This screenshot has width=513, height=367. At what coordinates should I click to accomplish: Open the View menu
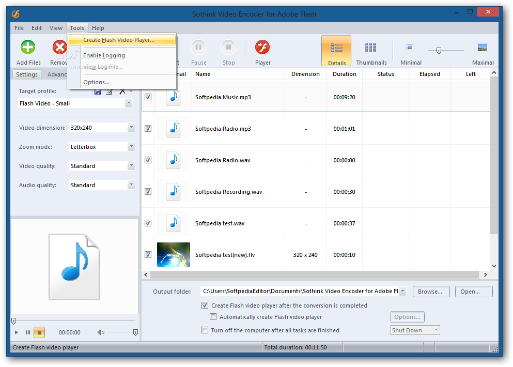click(x=56, y=28)
